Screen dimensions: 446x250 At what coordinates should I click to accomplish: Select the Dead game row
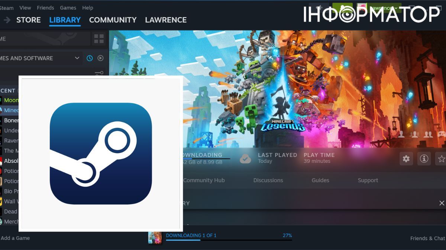click(x=10, y=211)
